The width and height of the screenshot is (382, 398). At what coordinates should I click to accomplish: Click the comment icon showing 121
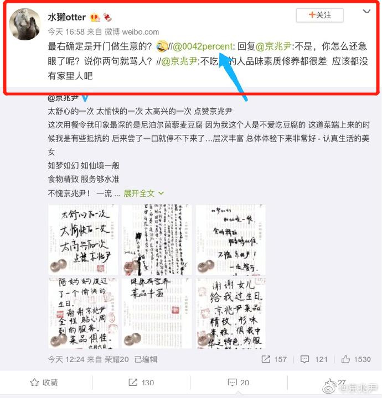tap(304, 359)
